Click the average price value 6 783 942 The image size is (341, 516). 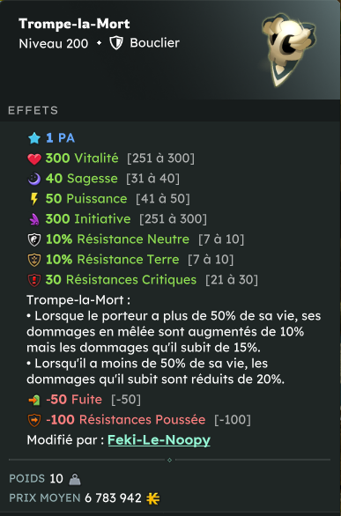click(114, 498)
